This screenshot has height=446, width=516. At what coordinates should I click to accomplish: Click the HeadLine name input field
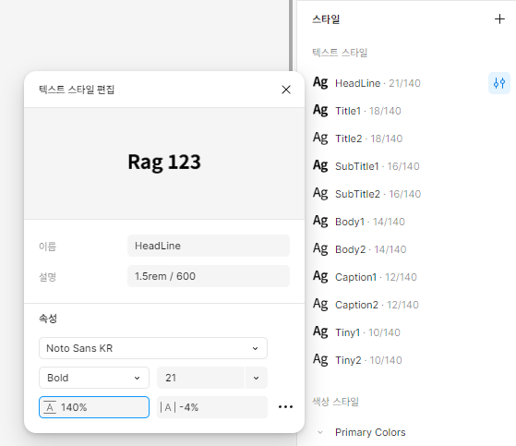pyautogui.click(x=209, y=246)
